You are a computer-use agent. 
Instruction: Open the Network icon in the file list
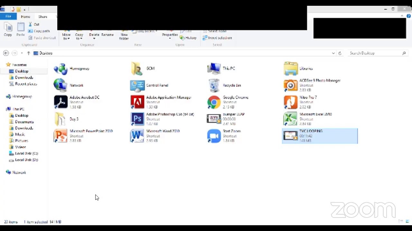click(x=69, y=85)
